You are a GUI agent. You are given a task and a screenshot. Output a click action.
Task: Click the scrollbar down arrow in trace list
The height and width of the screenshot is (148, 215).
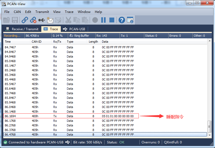click(209, 134)
